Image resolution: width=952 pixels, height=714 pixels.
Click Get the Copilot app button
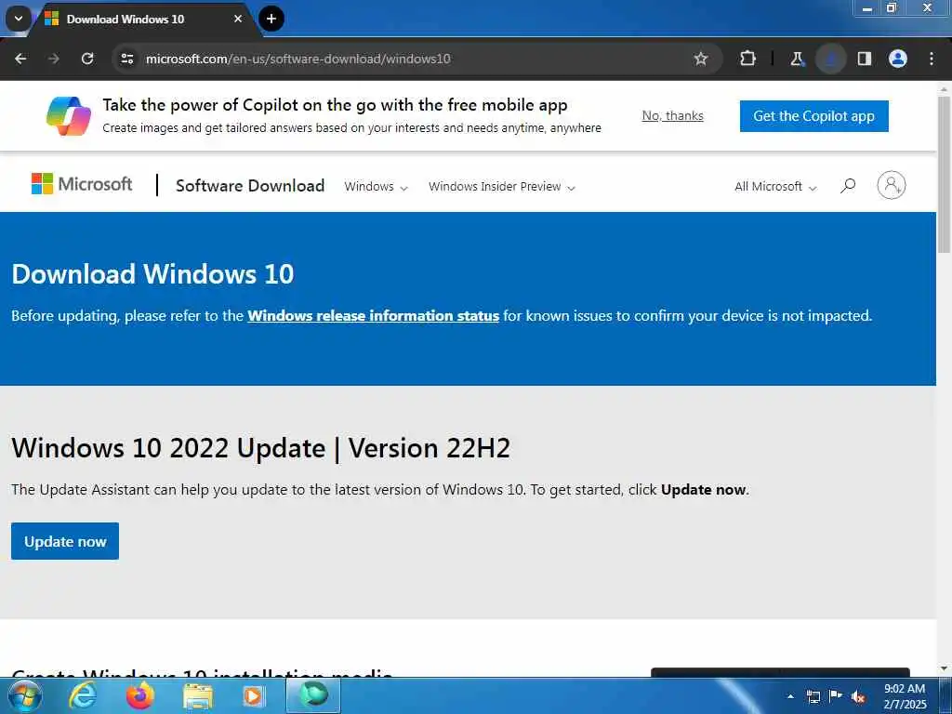[814, 116]
